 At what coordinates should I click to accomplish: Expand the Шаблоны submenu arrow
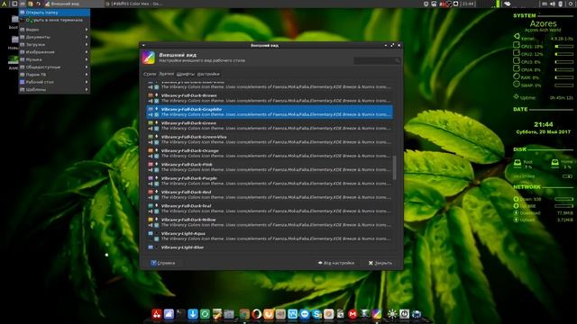[87, 90]
